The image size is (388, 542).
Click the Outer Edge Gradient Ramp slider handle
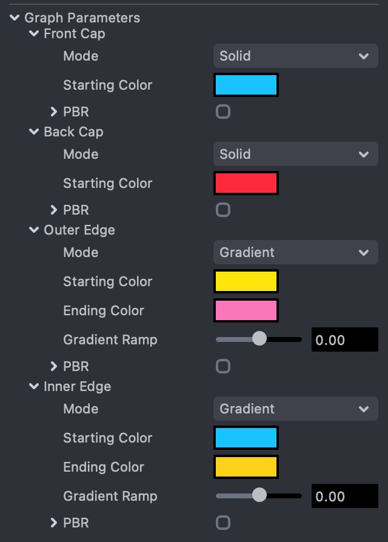(x=259, y=339)
